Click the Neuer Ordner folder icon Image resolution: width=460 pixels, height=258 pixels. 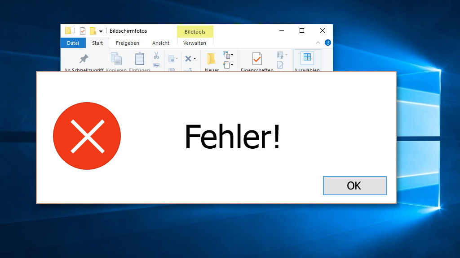coord(211,59)
